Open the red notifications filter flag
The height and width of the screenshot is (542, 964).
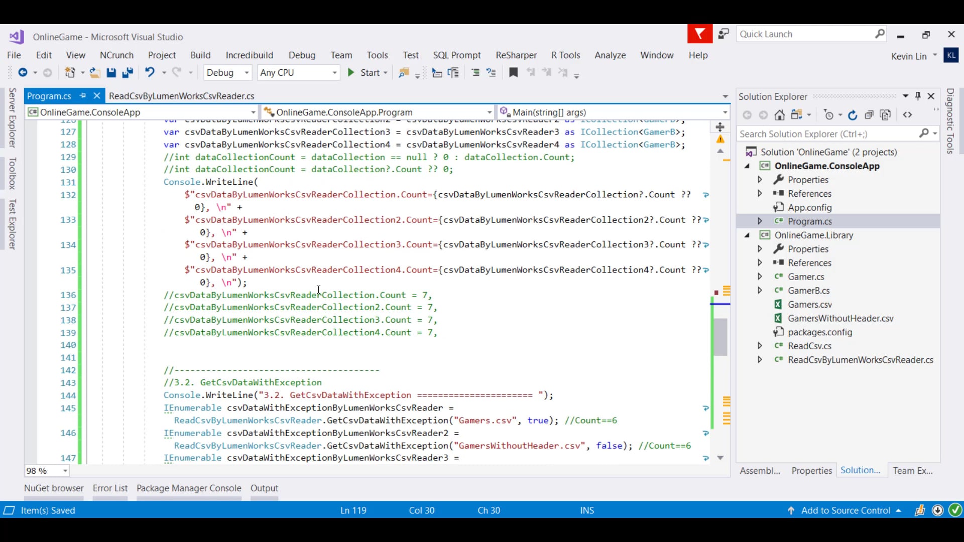coord(699,34)
